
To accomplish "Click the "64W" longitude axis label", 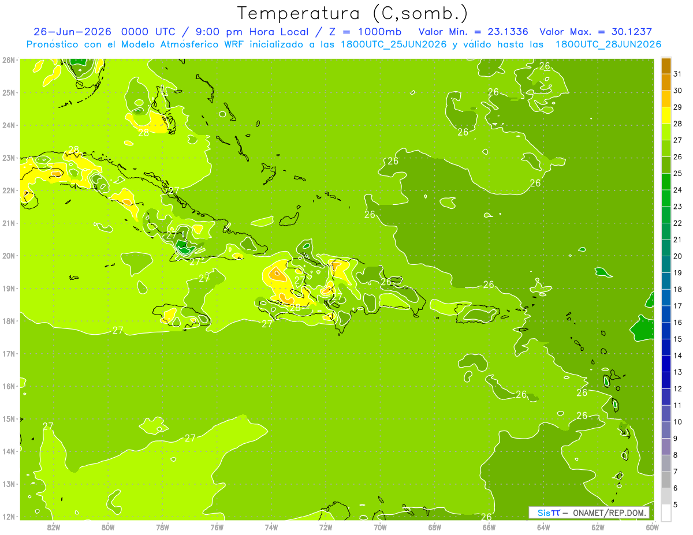I will tap(543, 527).
